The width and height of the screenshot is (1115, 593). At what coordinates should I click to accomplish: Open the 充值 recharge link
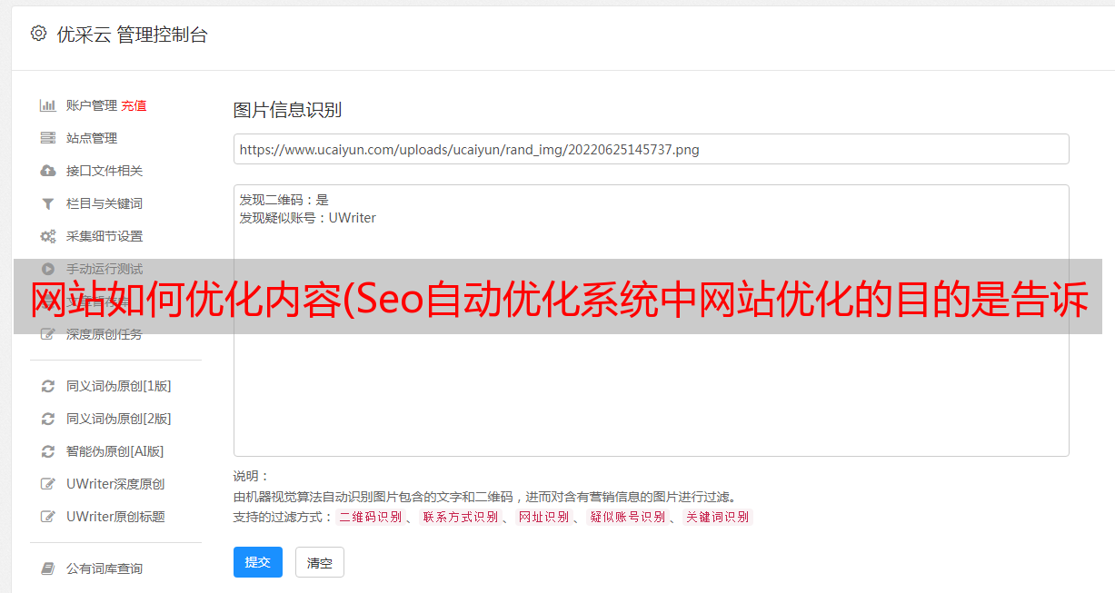(134, 105)
